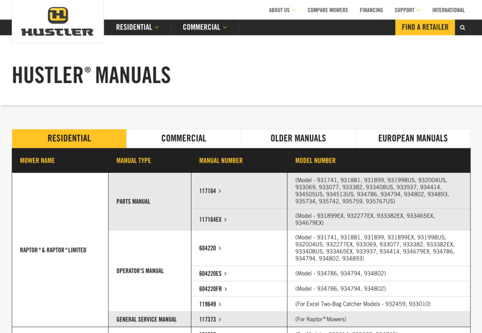Switch to the European Manuals tab
Viewport: 482px width, 333px height.
click(413, 138)
